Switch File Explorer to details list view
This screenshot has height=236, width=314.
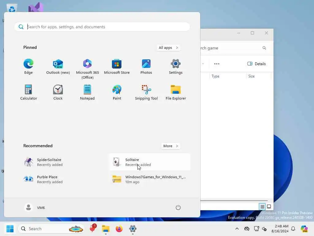pos(262,206)
